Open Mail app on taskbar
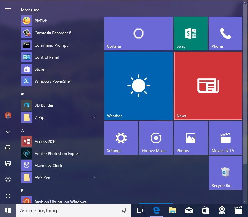 tap(189, 210)
